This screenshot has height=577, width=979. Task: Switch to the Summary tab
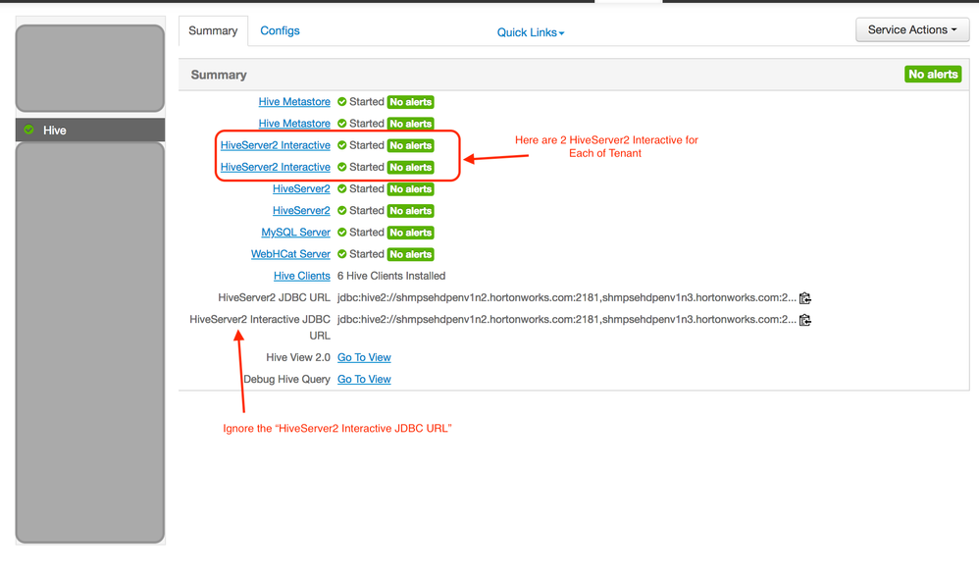[x=213, y=30]
